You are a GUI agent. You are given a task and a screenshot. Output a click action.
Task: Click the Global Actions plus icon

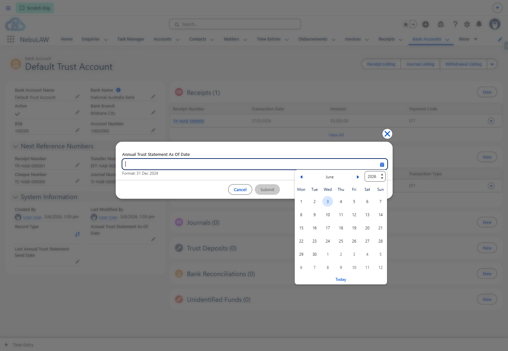426,24
